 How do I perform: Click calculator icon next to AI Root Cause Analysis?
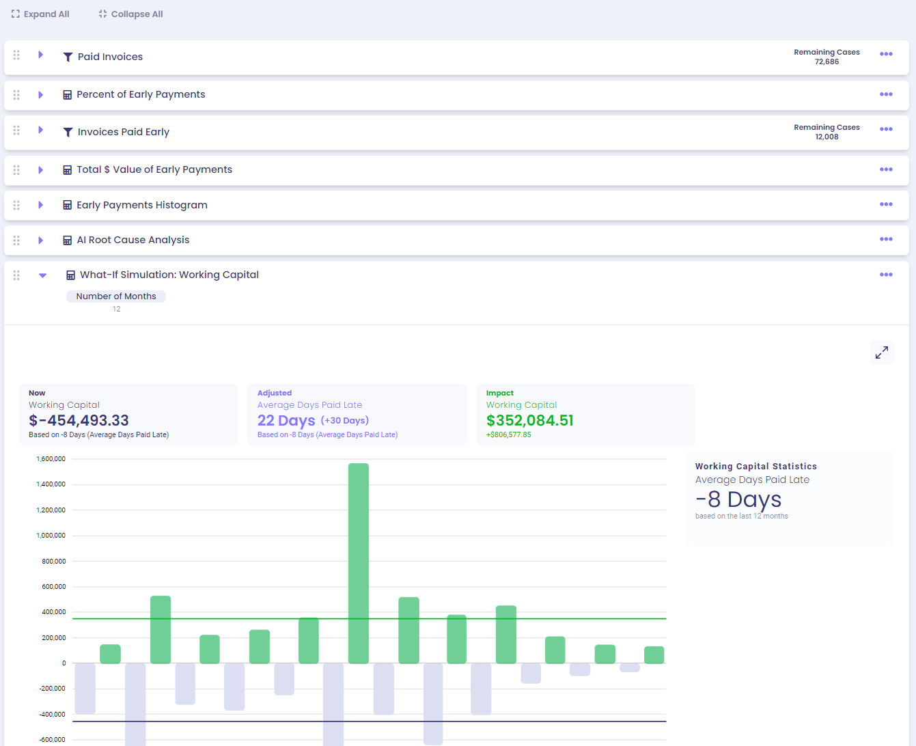point(67,240)
